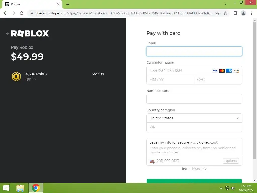
Task: Click the volume speaker tray icon
Action: 233,188
